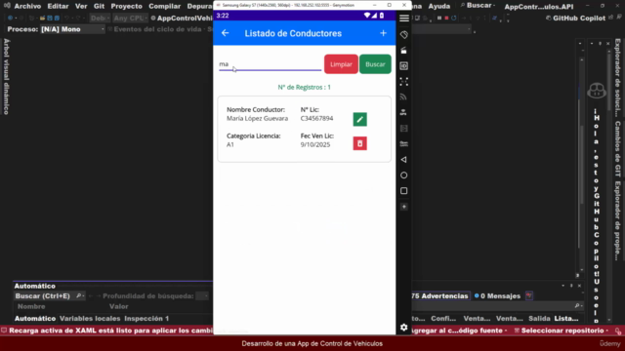Open the error list panel options arrow
Viewport: 625px width, 351px height.
pos(562,286)
